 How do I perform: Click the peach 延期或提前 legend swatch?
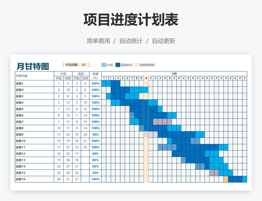(x=137, y=65)
